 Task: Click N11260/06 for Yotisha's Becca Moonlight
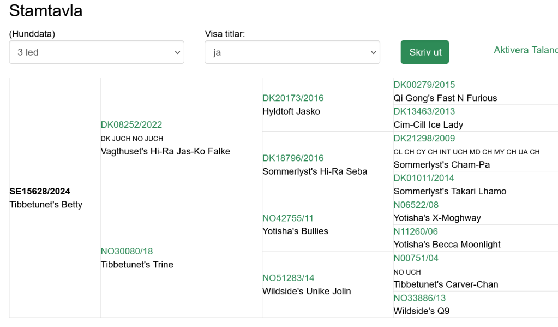click(416, 231)
